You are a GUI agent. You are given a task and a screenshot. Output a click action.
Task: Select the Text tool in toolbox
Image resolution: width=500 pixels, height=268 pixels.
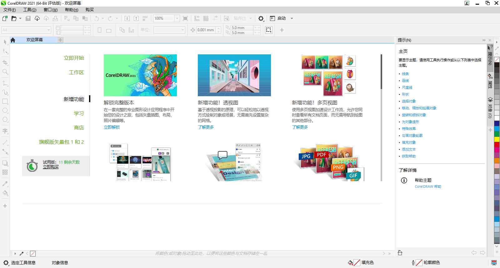tap(5, 131)
